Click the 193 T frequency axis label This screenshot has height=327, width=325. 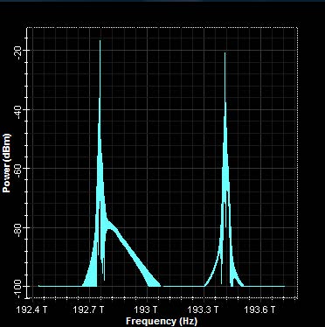pyautogui.click(x=147, y=310)
